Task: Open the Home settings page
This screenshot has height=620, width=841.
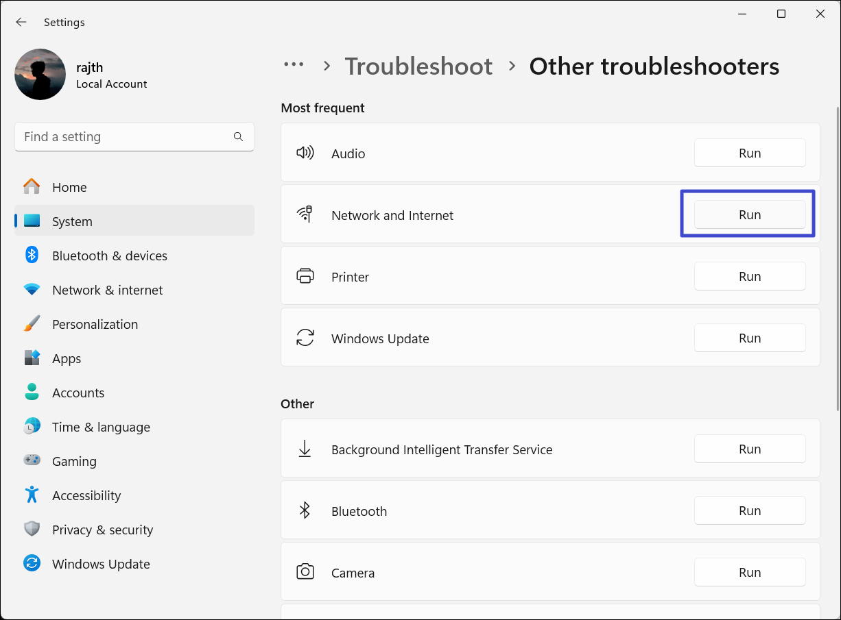Action: [x=69, y=187]
